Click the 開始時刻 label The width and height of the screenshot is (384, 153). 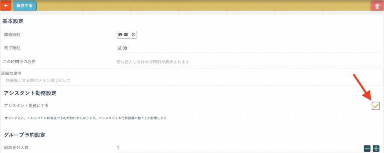[12, 34]
